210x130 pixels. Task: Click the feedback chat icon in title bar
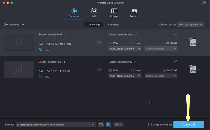coord(203,3)
